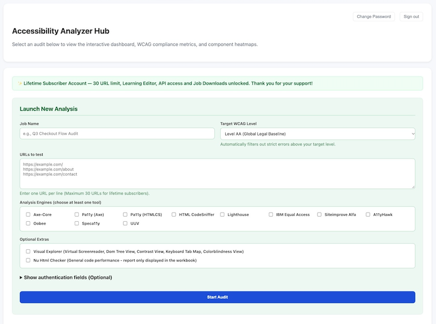
Task: Click the hint 'Automatically filters out strict errors'
Action: pyautogui.click(x=278, y=144)
